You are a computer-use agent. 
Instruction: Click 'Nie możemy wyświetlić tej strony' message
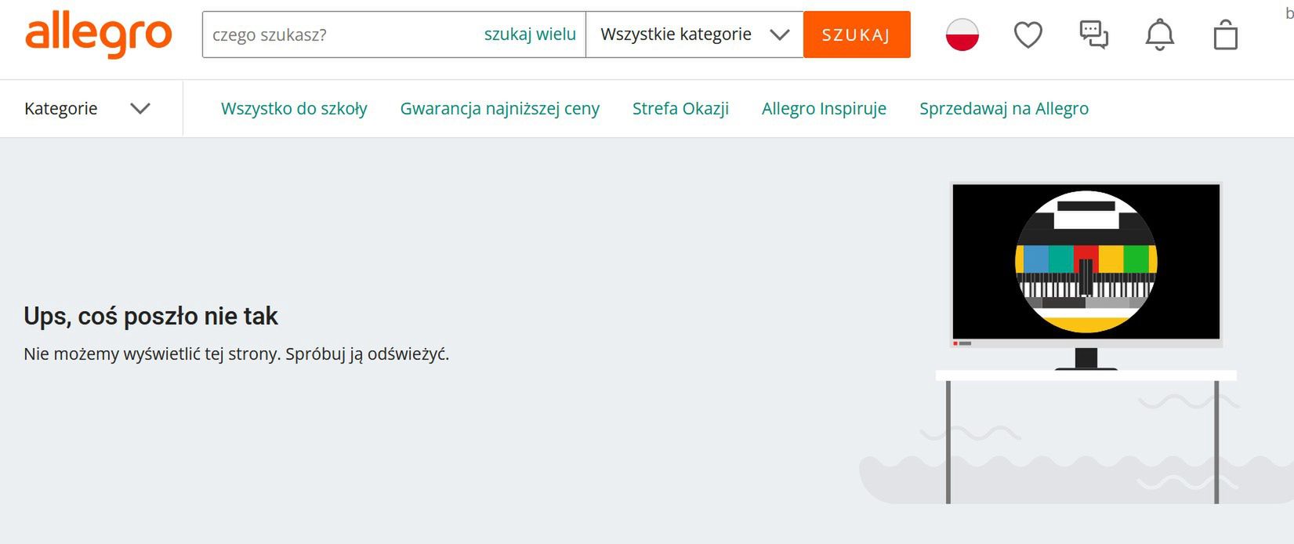point(237,354)
